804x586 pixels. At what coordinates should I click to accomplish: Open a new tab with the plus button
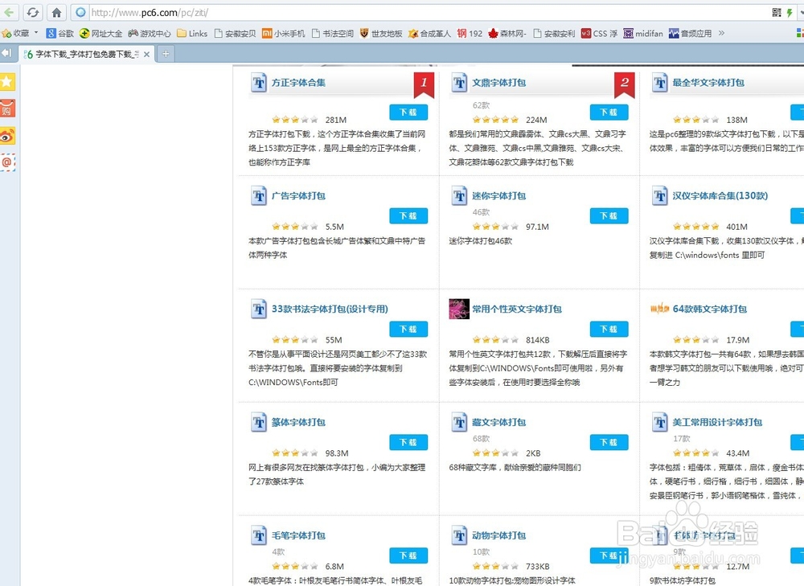(166, 53)
